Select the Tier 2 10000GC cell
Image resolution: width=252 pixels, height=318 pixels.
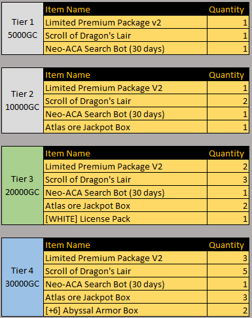point(22,101)
